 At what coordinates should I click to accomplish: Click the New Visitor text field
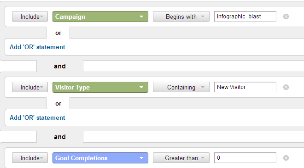coord(245,87)
